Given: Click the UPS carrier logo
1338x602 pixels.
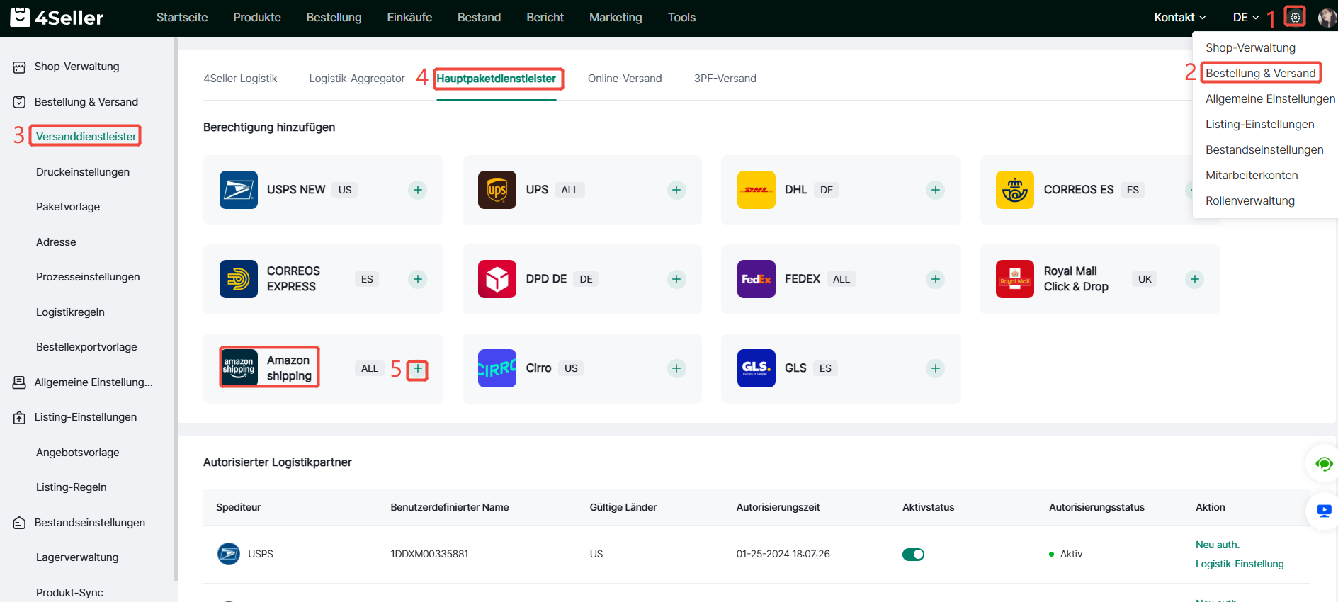Looking at the screenshot, I should [x=497, y=190].
